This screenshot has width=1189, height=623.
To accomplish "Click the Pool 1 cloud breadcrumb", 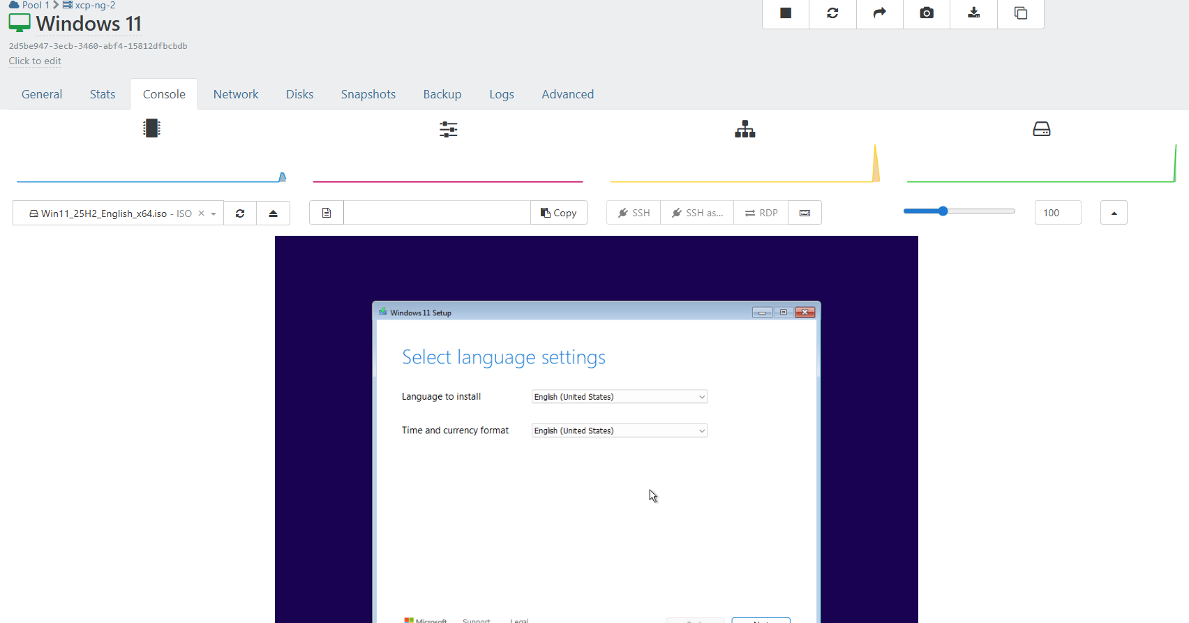I will [29, 5].
